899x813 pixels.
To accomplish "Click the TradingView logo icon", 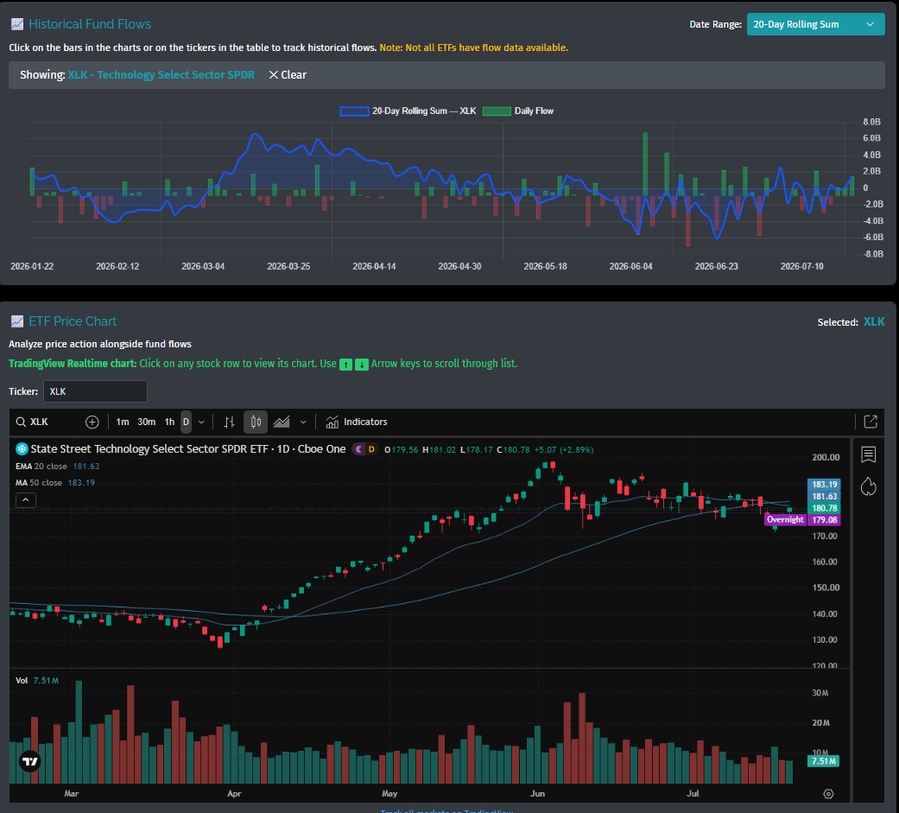I will point(30,761).
